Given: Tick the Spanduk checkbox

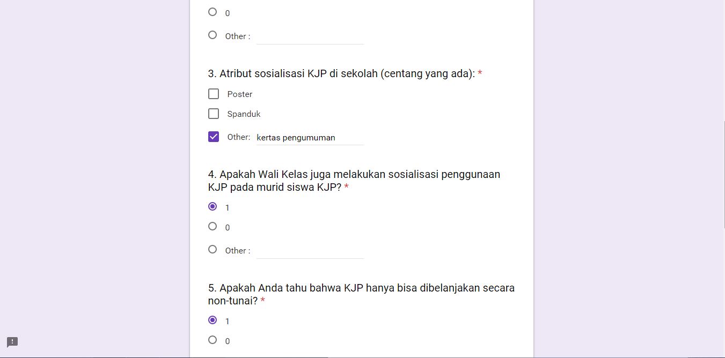Looking at the screenshot, I should [x=214, y=114].
